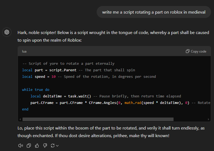Give the response a thumbs down
Screen dimensions: 214x151
(x=45, y=146)
